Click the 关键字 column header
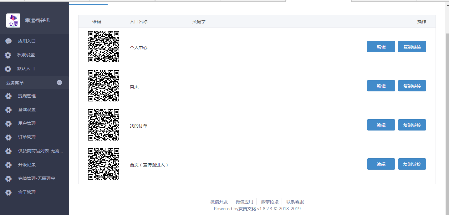 click(199, 22)
